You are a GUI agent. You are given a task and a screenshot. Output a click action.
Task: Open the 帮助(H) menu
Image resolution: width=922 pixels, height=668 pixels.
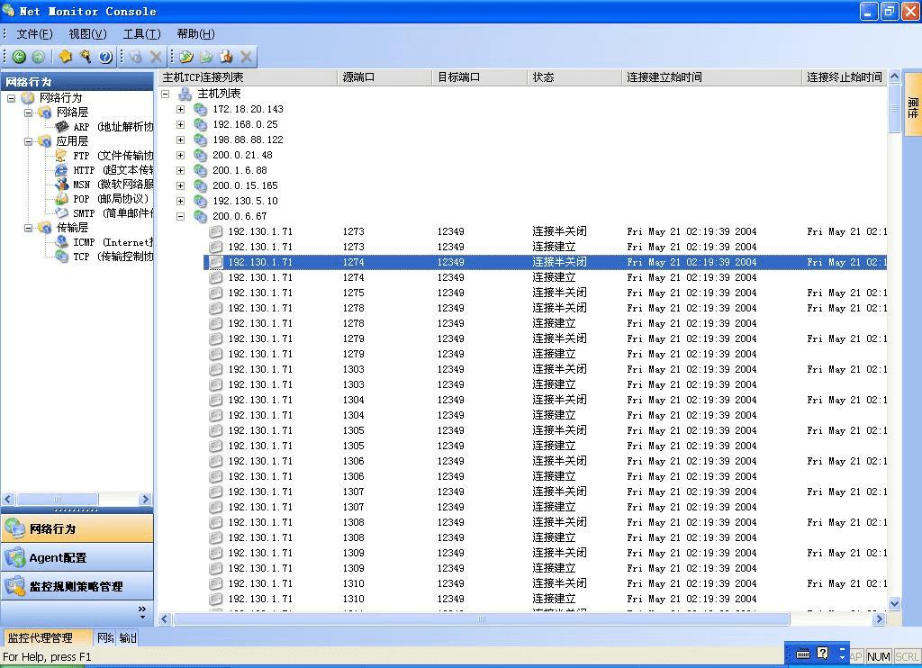195,34
